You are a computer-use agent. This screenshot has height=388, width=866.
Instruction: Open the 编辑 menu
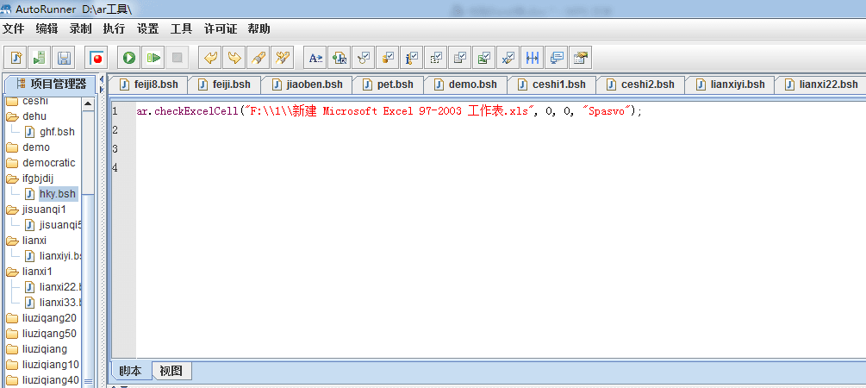[x=47, y=29]
